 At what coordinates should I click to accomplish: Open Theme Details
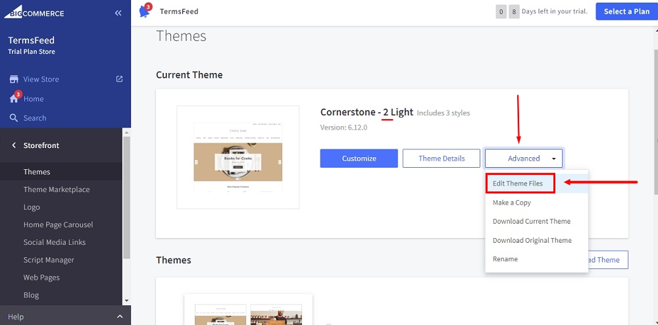pyautogui.click(x=442, y=158)
